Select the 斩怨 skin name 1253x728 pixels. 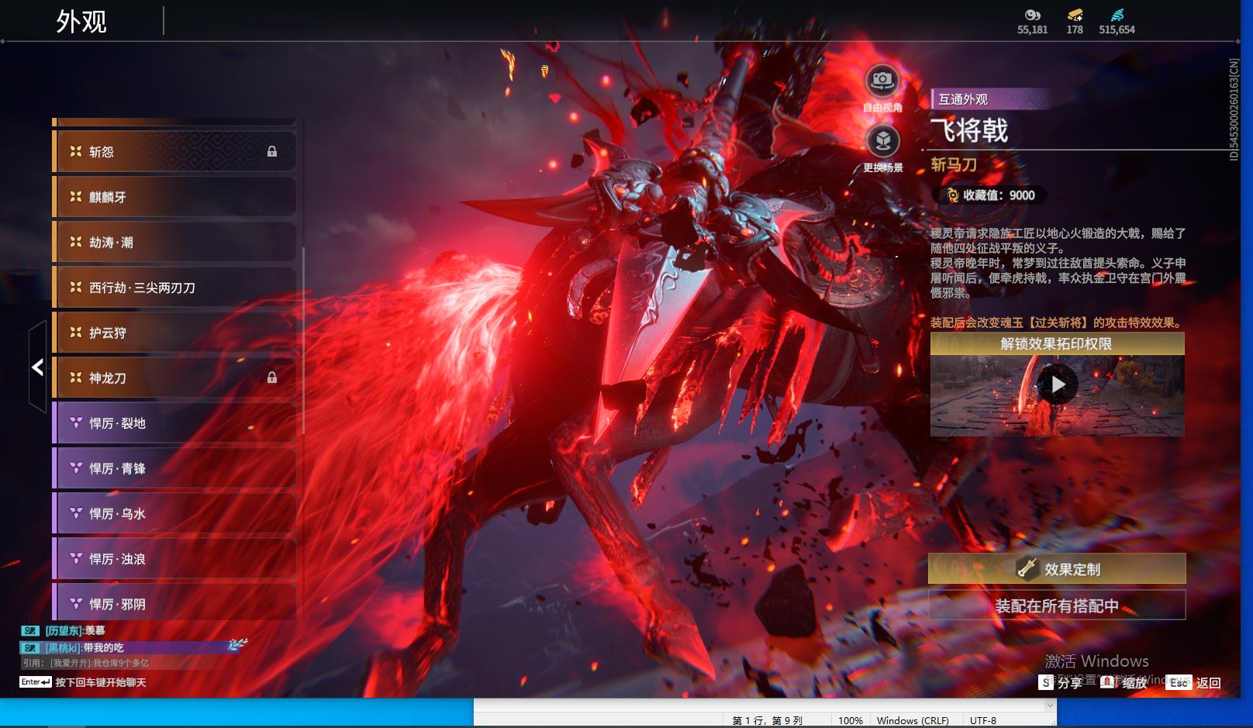[101, 152]
